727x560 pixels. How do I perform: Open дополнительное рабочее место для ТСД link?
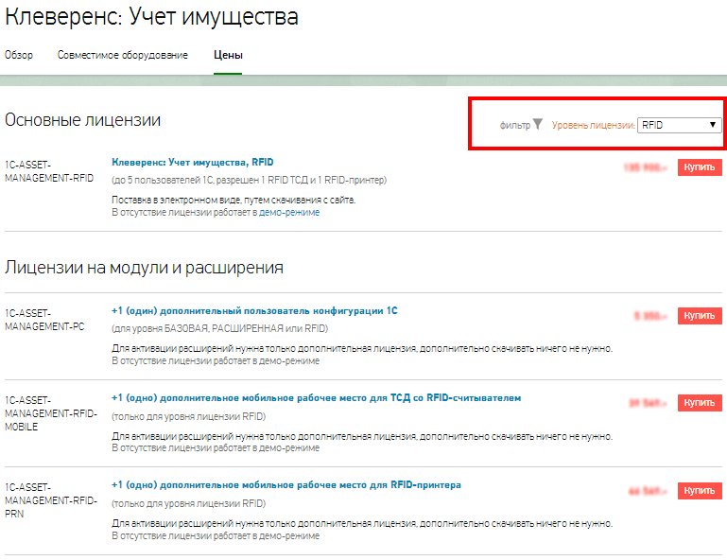316,397
